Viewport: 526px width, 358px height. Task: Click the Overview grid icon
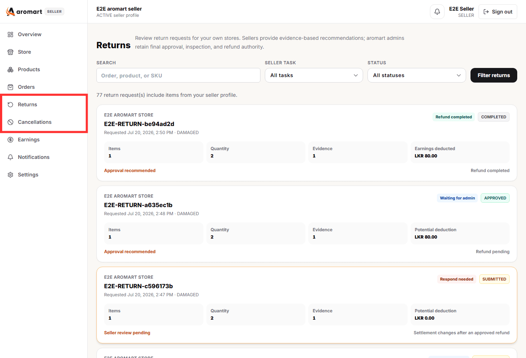(x=10, y=34)
